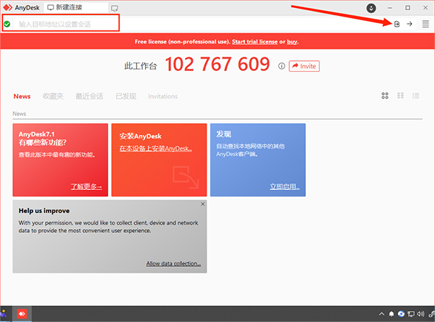Viewport: 435px width, 322px height.
Task: Open the Invitations tab
Action: (x=163, y=96)
